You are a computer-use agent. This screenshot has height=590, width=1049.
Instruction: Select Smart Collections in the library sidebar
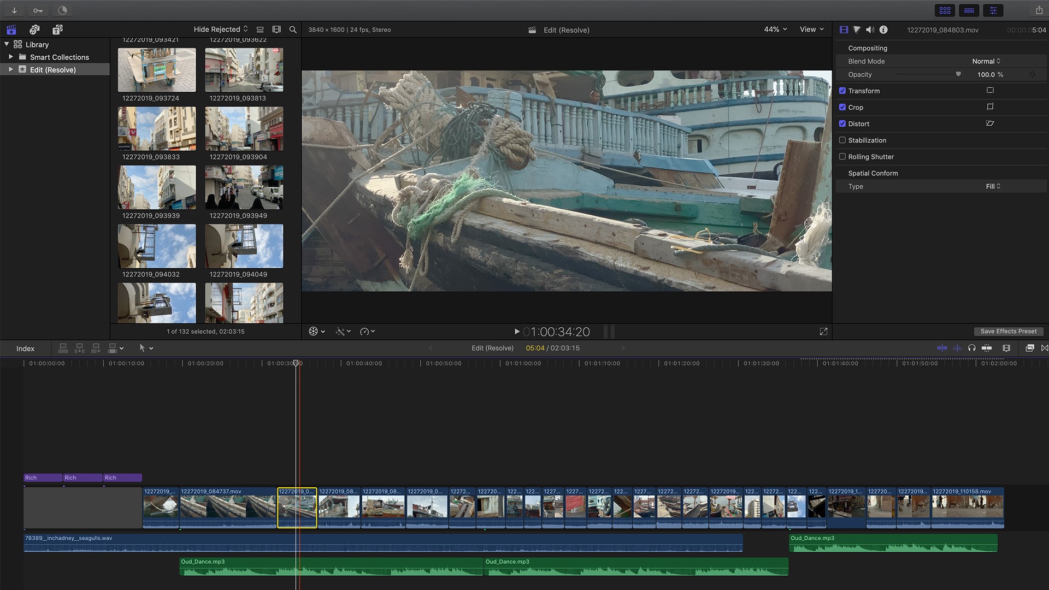tap(59, 57)
